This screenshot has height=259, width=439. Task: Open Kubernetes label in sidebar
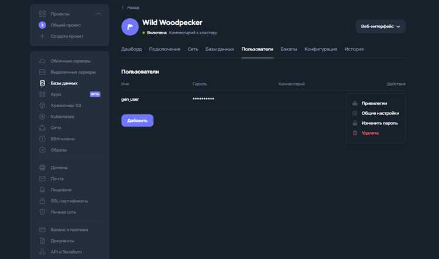click(63, 117)
